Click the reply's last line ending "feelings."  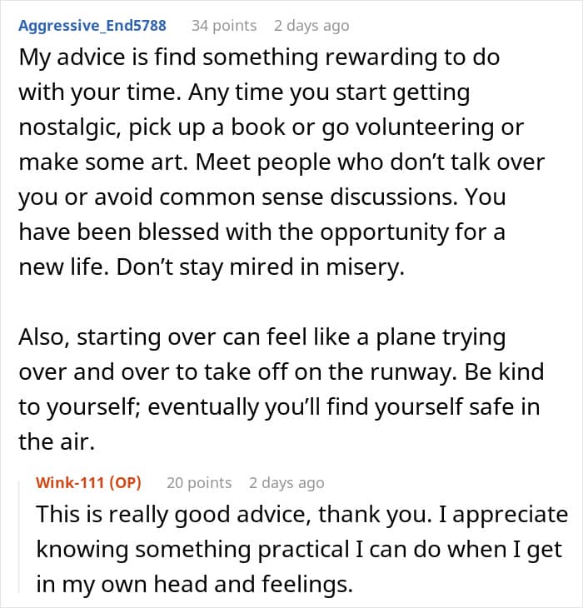196,585
